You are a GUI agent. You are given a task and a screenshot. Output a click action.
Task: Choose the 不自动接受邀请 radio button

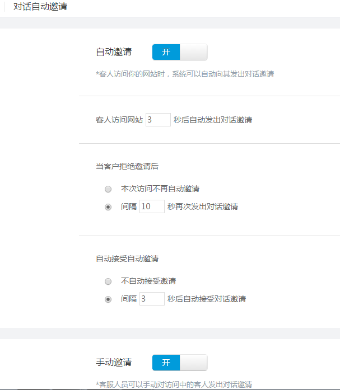(x=108, y=281)
